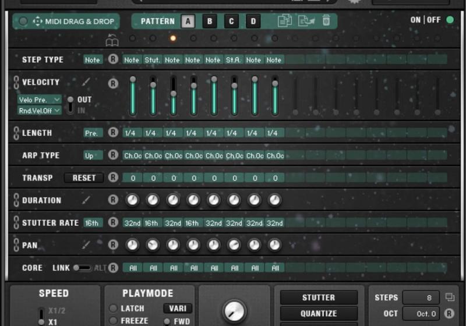Click the QUANTIZE button

(319, 313)
